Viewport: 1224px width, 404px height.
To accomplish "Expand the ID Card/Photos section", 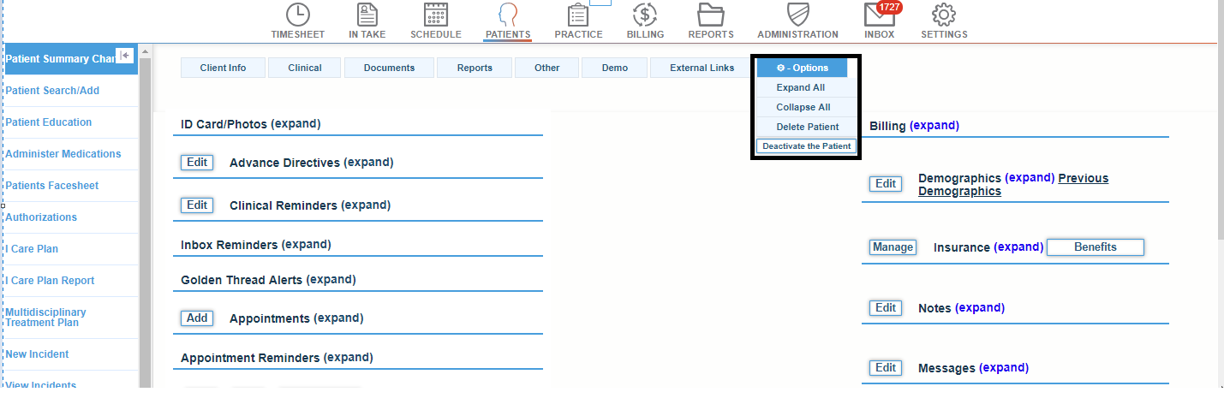I will (x=296, y=124).
